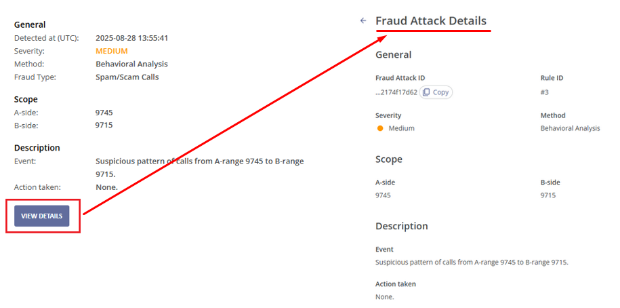Click the truncated ID ending in 2174f17d62
Image resolution: width=620 pixels, height=308 pixels.
pyautogui.click(x=396, y=92)
